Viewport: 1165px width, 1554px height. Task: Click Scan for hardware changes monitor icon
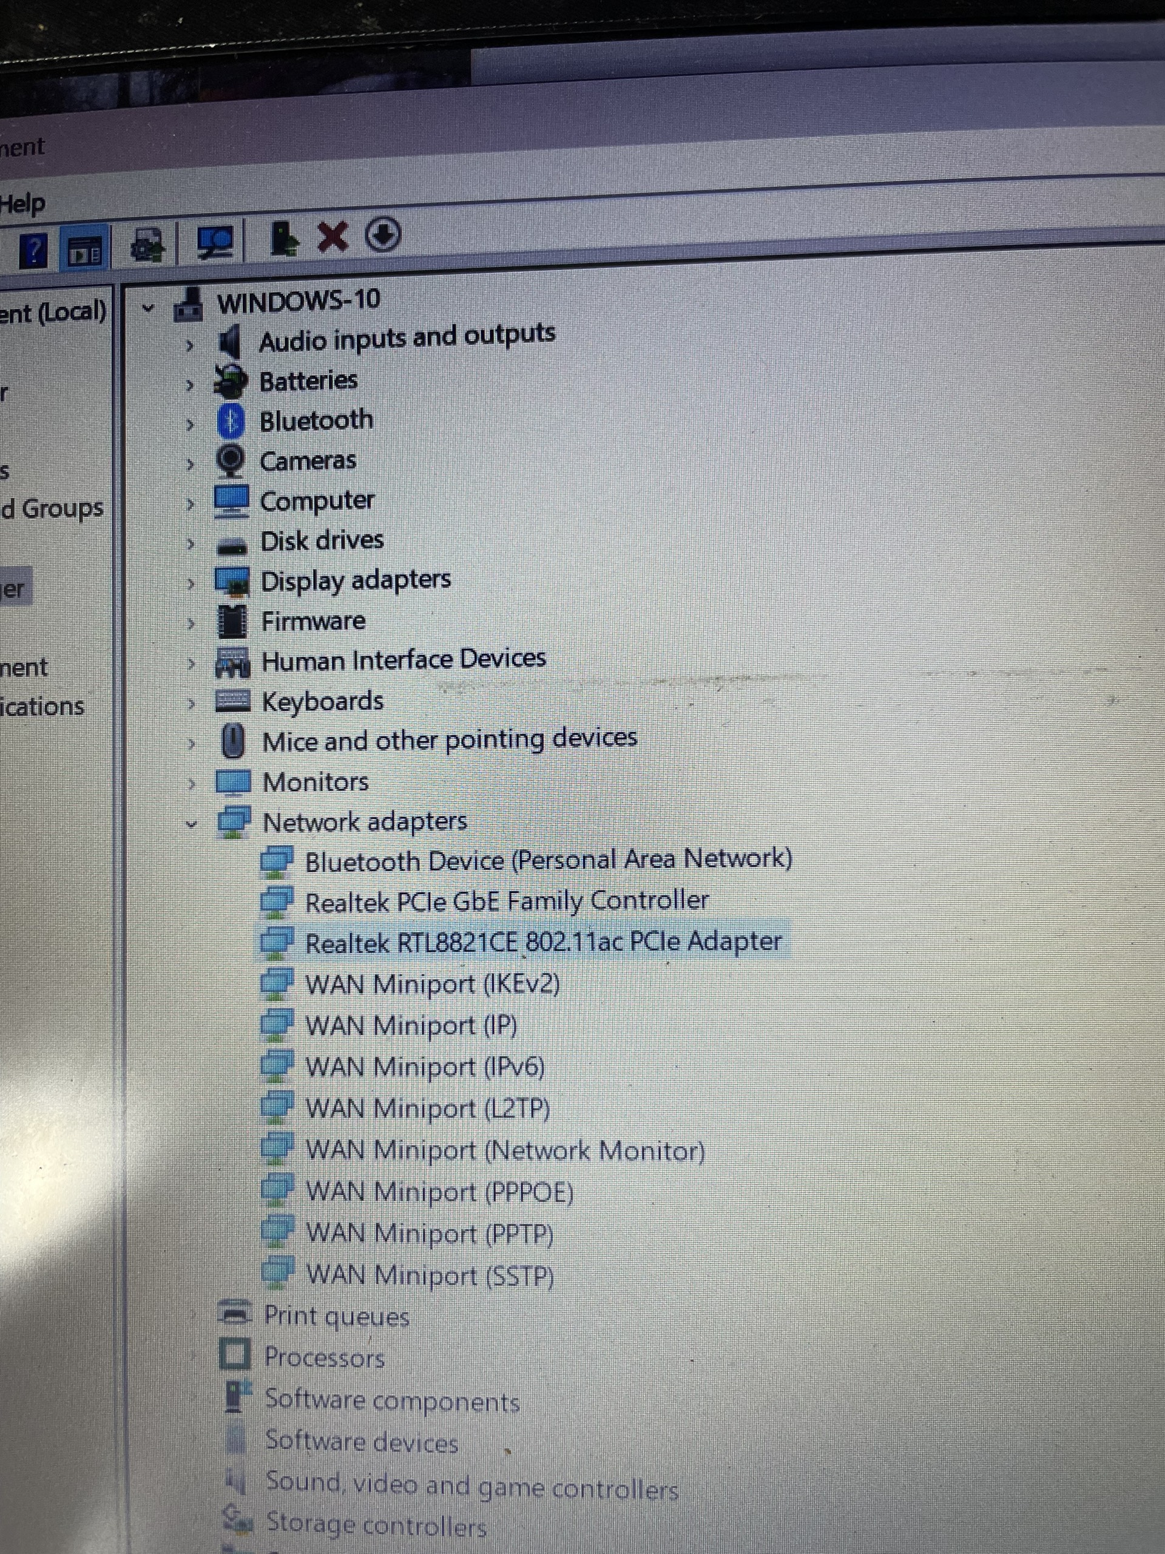(x=216, y=242)
